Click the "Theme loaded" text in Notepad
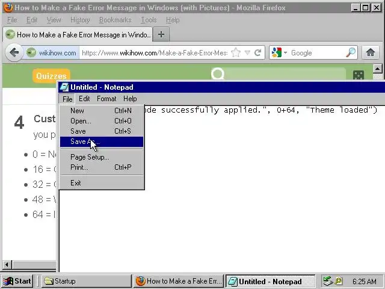The image size is (385, 289). [339, 110]
